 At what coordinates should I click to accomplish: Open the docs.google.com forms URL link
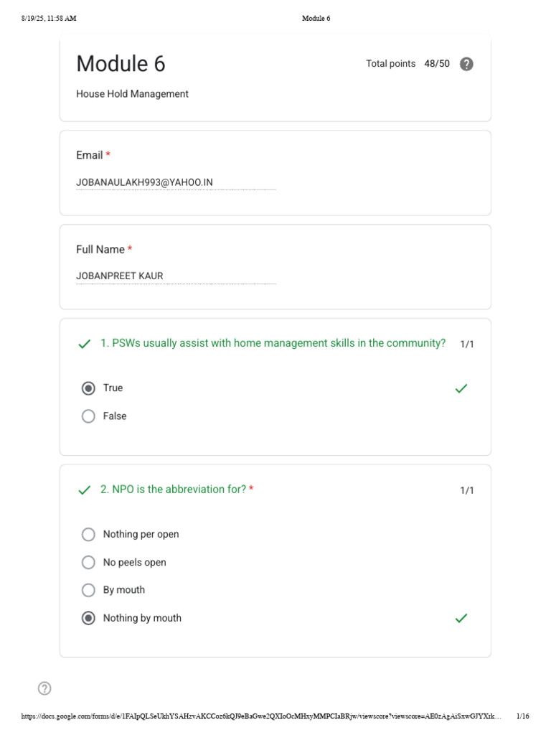click(x=261, y=716)
